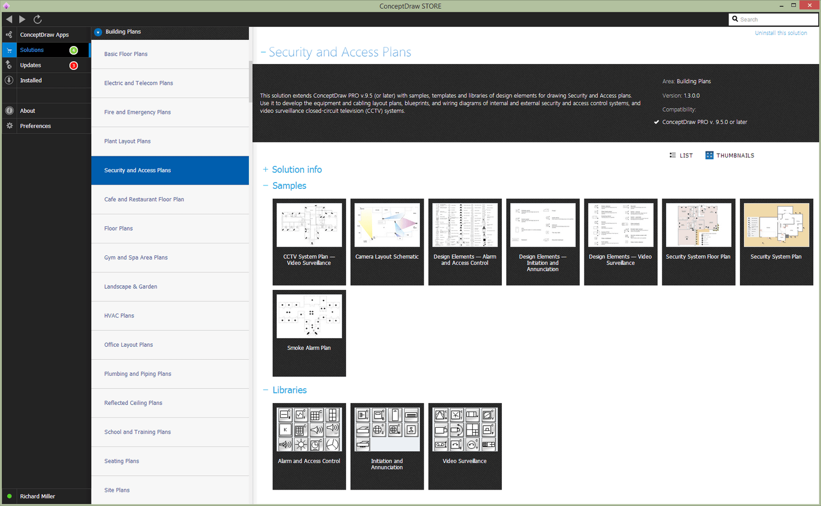Select Office Layout Plans
Image resolution: width=821 pixels, height=506 pixels.
pyautogui.click(x=170, y=345)
